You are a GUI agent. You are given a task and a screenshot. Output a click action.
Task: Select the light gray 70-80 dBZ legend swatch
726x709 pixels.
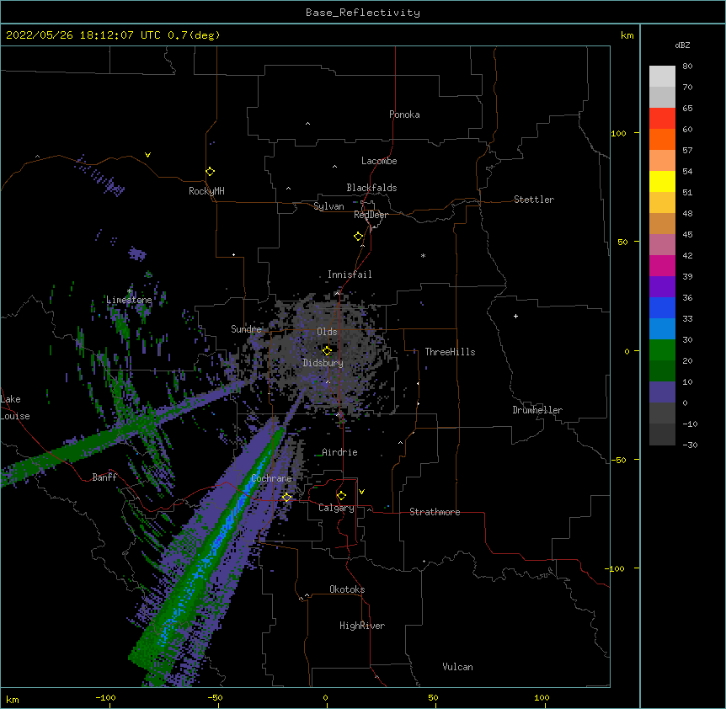(662, 77)
